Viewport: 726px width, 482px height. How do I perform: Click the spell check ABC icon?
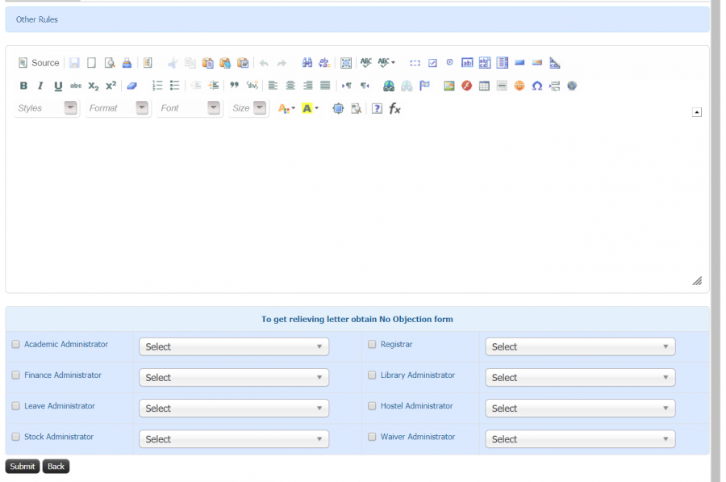coord(366,62)
